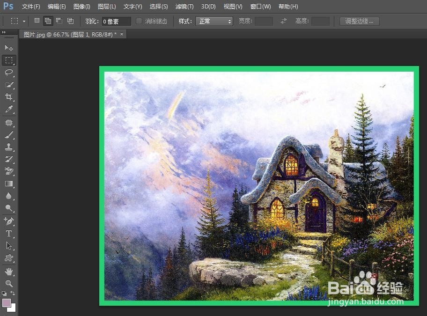Screen dimensions: 427x316
Task: Open the background color swatch
Action: coord(13,309)
